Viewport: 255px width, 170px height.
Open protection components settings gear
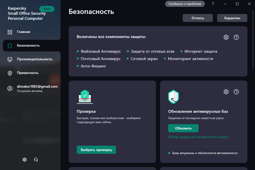226,37
